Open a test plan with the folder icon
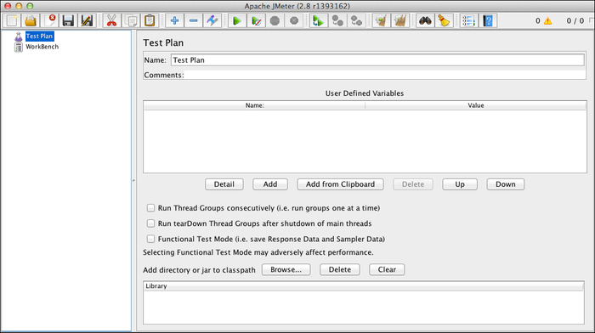The width and height of the screenshot is (595, 333). pos(31,21)
